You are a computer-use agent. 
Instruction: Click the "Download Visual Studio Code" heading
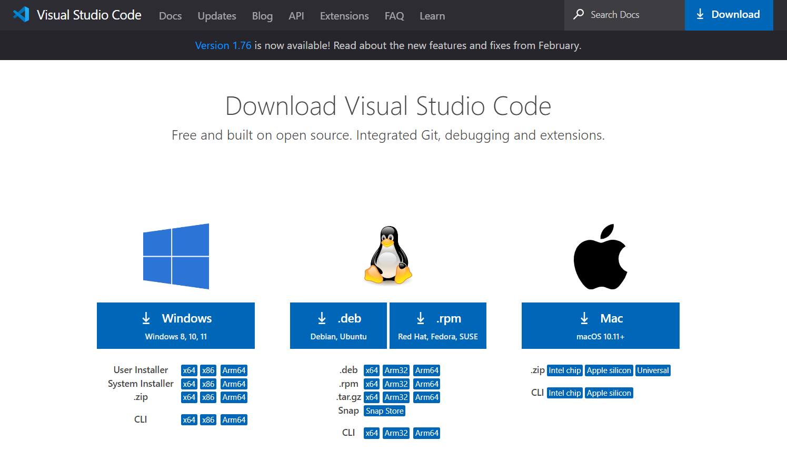(x=388, y=106)
